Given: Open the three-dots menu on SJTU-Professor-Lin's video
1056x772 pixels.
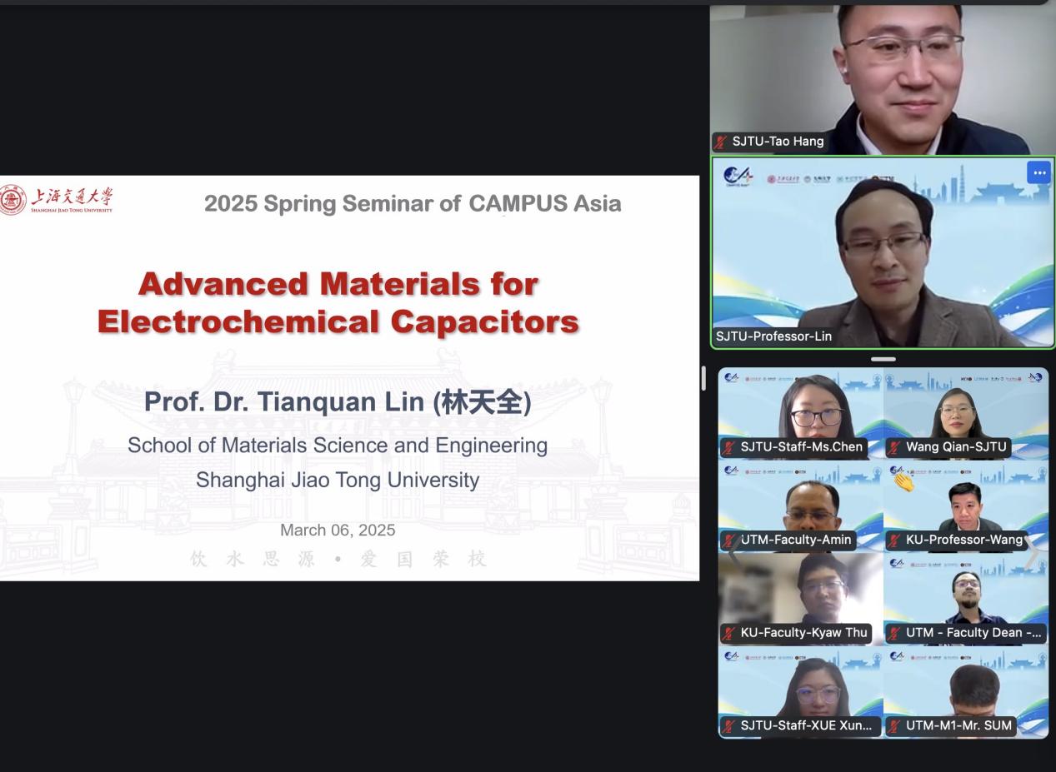Looking at the screenshot, I should tap(1038, 173).
